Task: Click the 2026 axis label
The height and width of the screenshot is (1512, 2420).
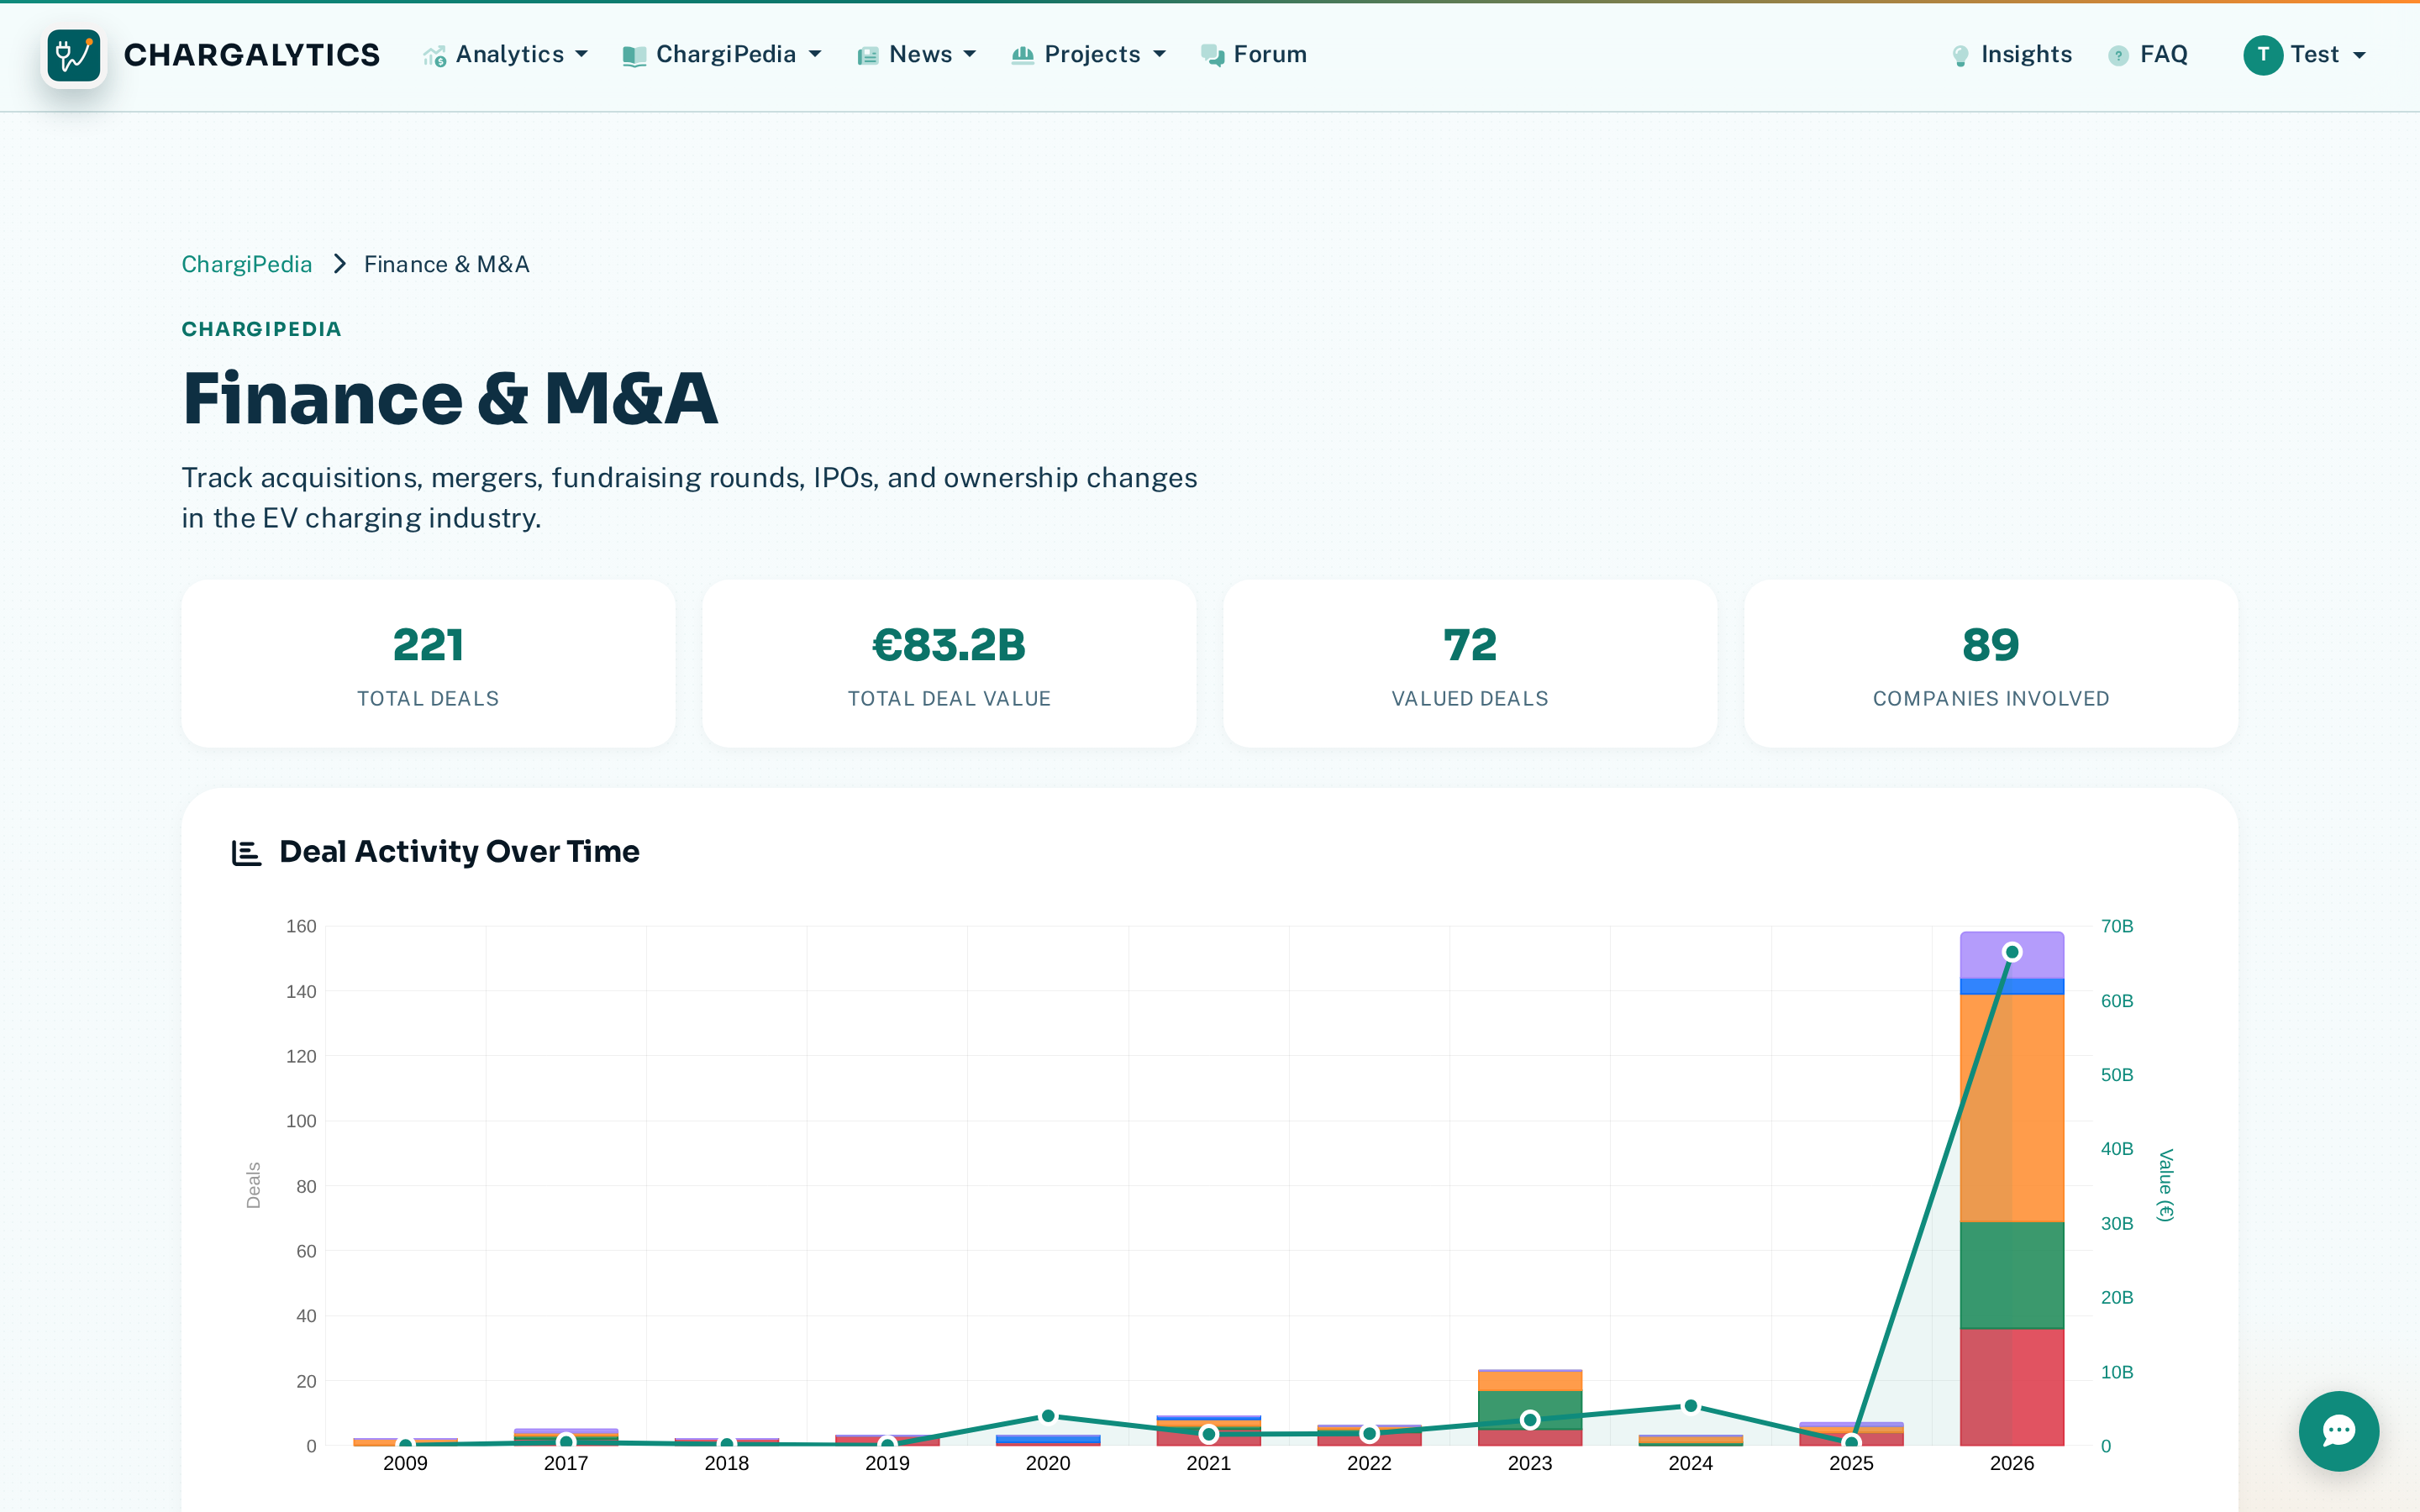Action: (2012, 1463)
